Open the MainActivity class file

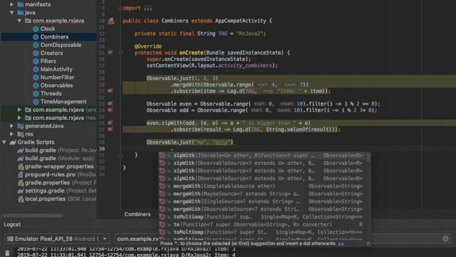pyautogui.click(x=56, y=69)
